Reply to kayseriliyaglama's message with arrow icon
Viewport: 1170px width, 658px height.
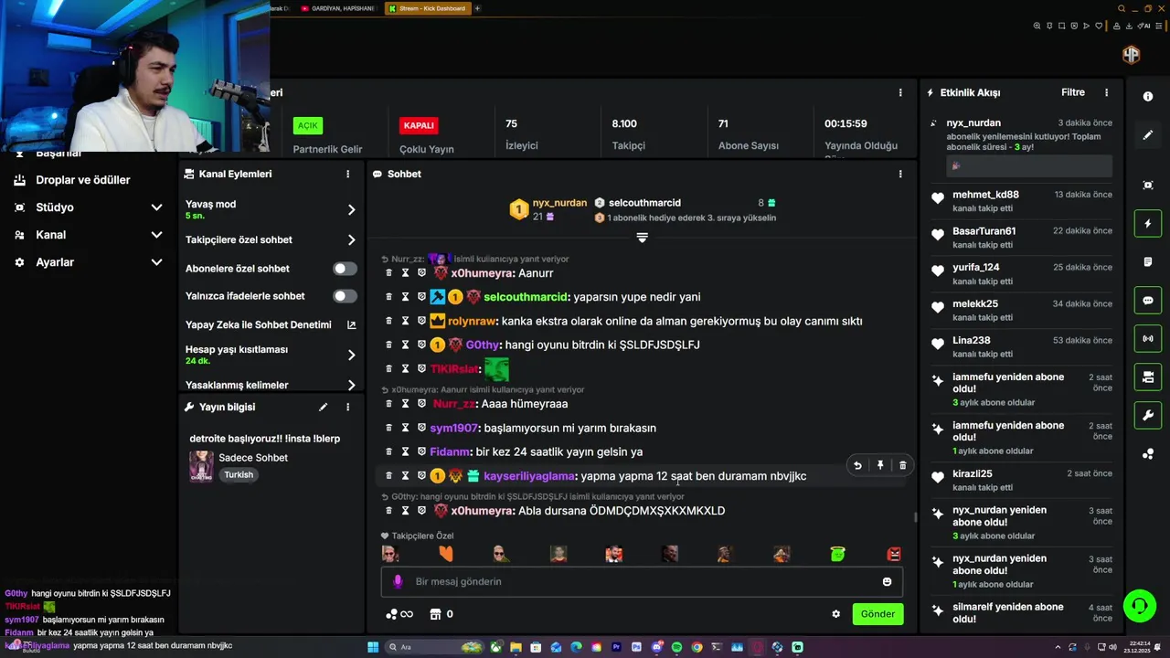click(x=857, y=465)
